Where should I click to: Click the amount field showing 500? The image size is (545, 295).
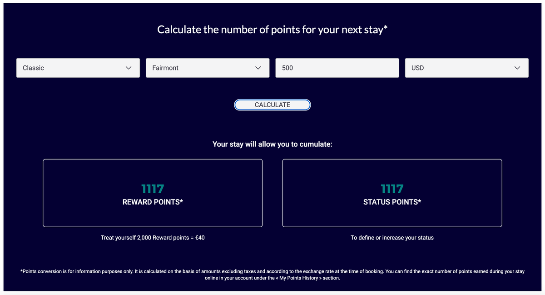coord(337,67)
